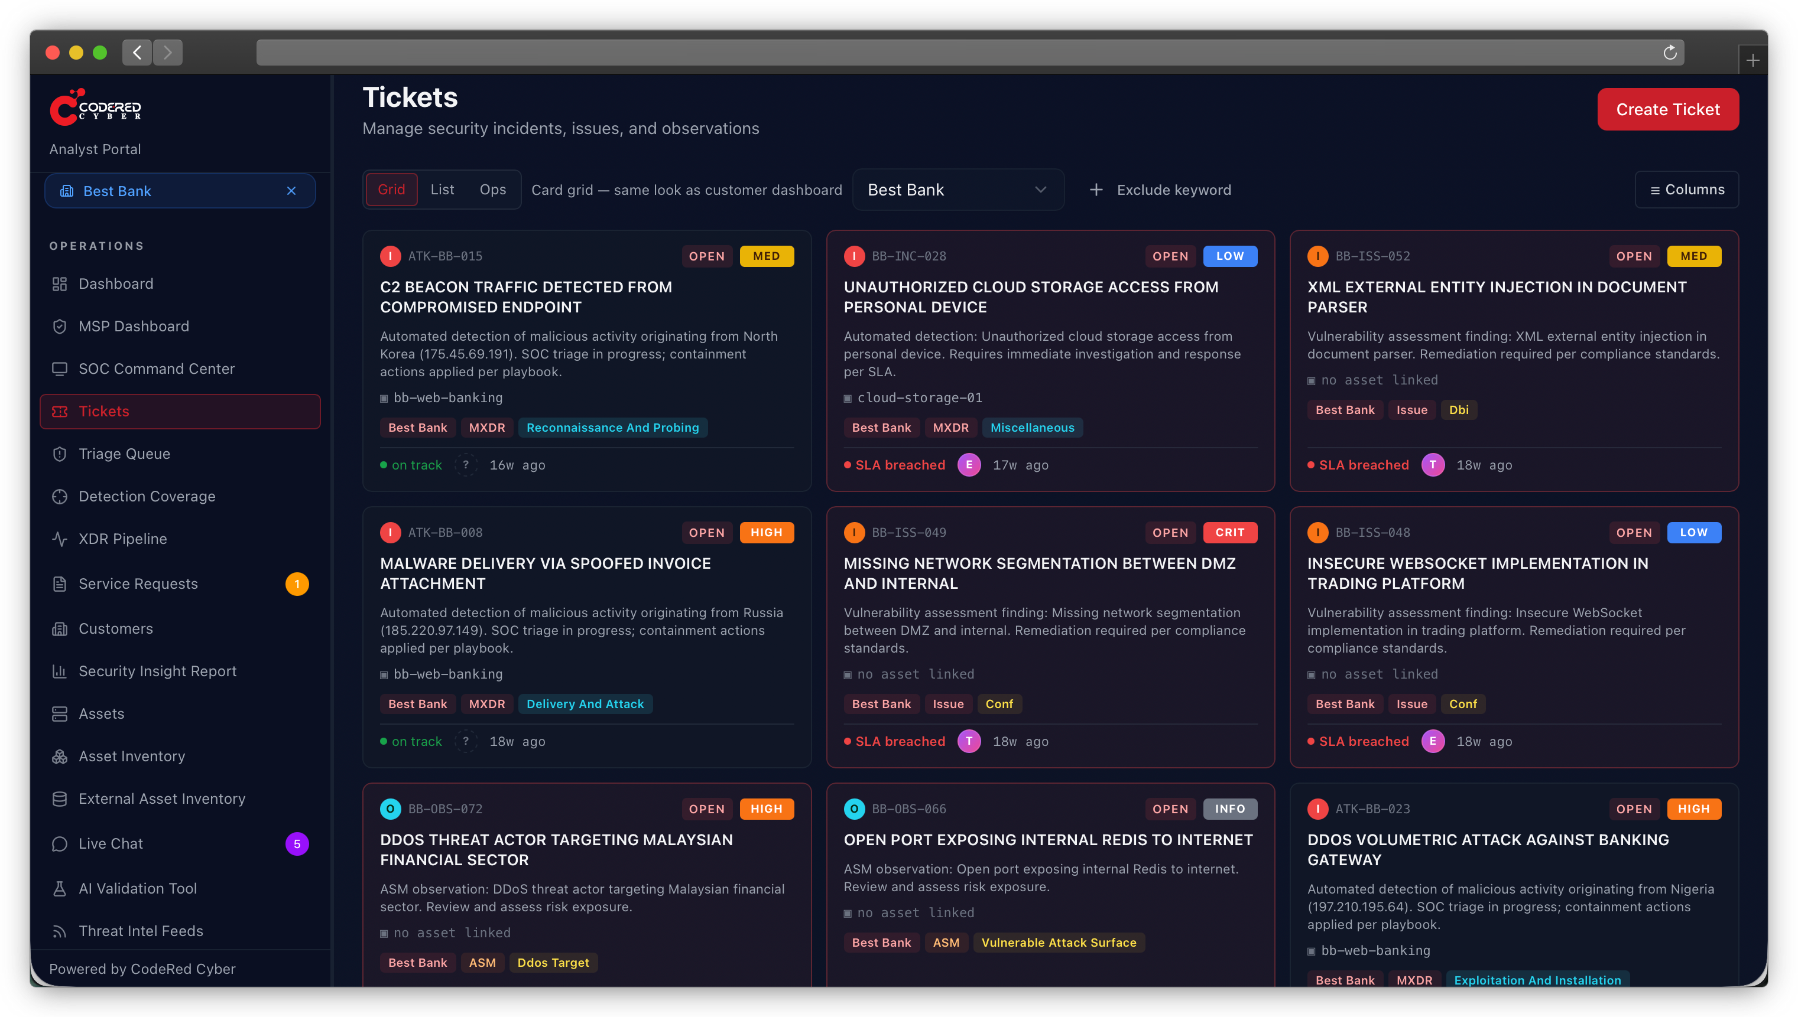Open ticket Missing Network Segmentation title
The image size is (1798, 1017).
pos(1040,573)
